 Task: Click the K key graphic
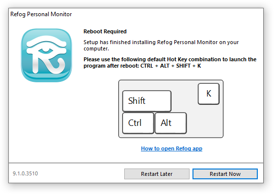pos(209,94)
